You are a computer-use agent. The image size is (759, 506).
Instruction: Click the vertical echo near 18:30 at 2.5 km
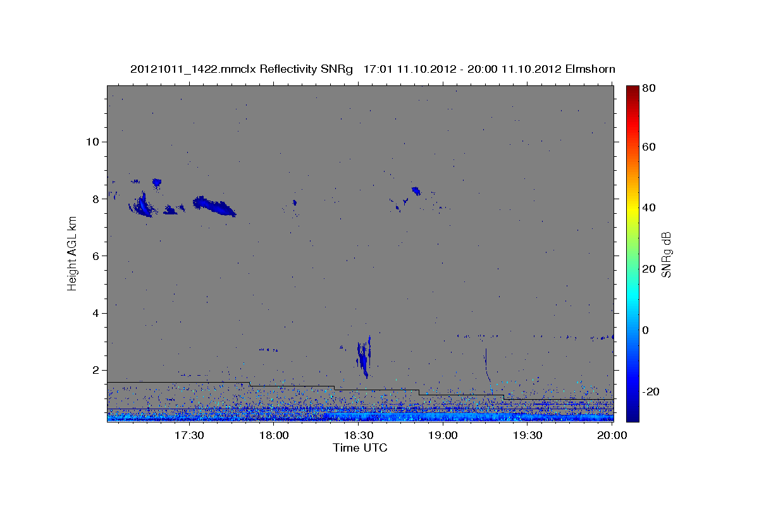coord(364,357)
